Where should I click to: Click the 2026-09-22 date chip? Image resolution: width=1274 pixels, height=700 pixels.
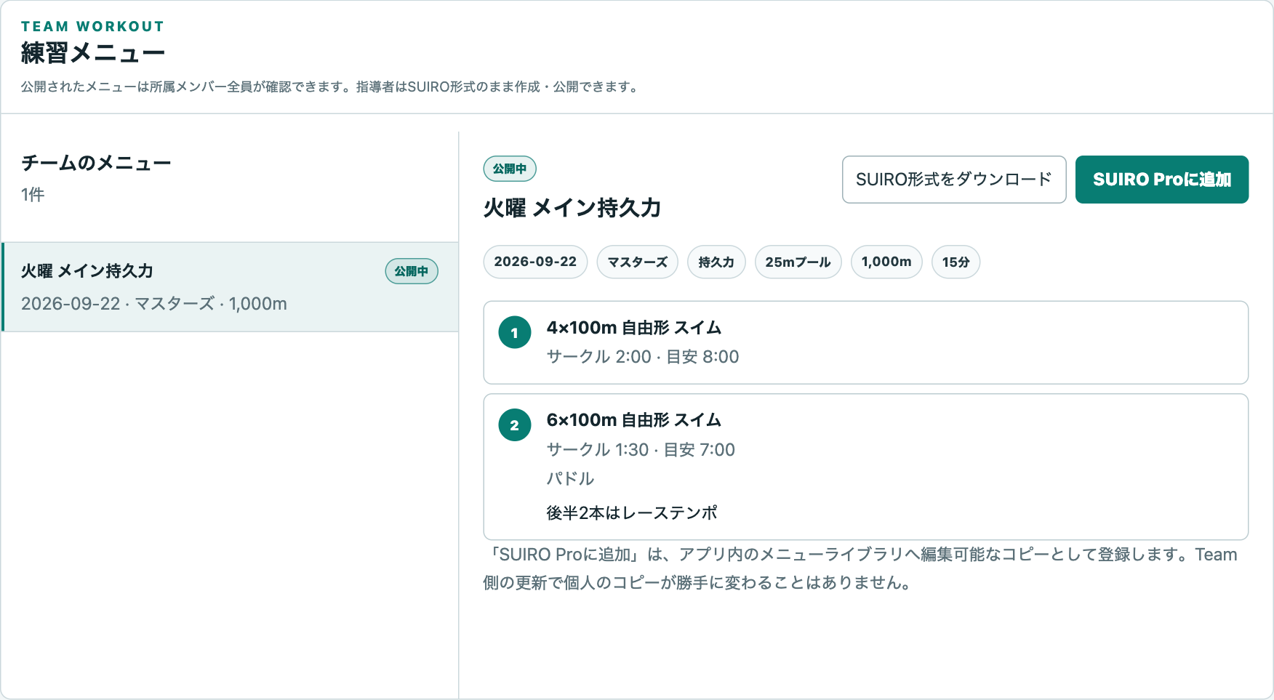[535, 262]
